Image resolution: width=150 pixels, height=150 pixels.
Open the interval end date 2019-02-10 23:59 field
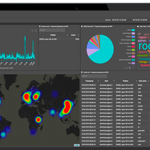(141, 20)
